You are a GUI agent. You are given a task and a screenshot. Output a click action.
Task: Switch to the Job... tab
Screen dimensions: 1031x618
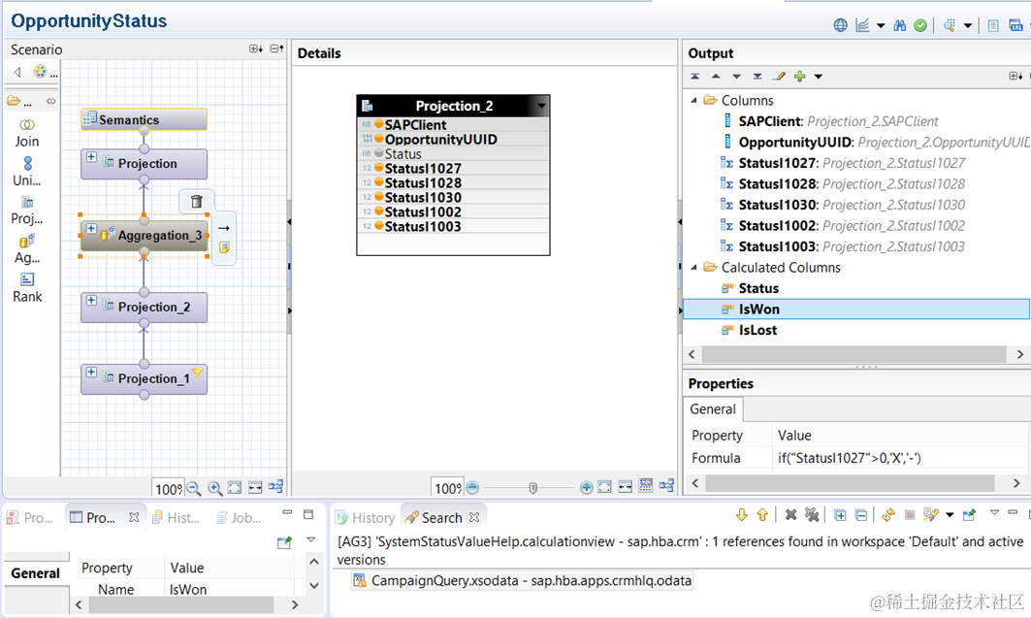(239, 517)
